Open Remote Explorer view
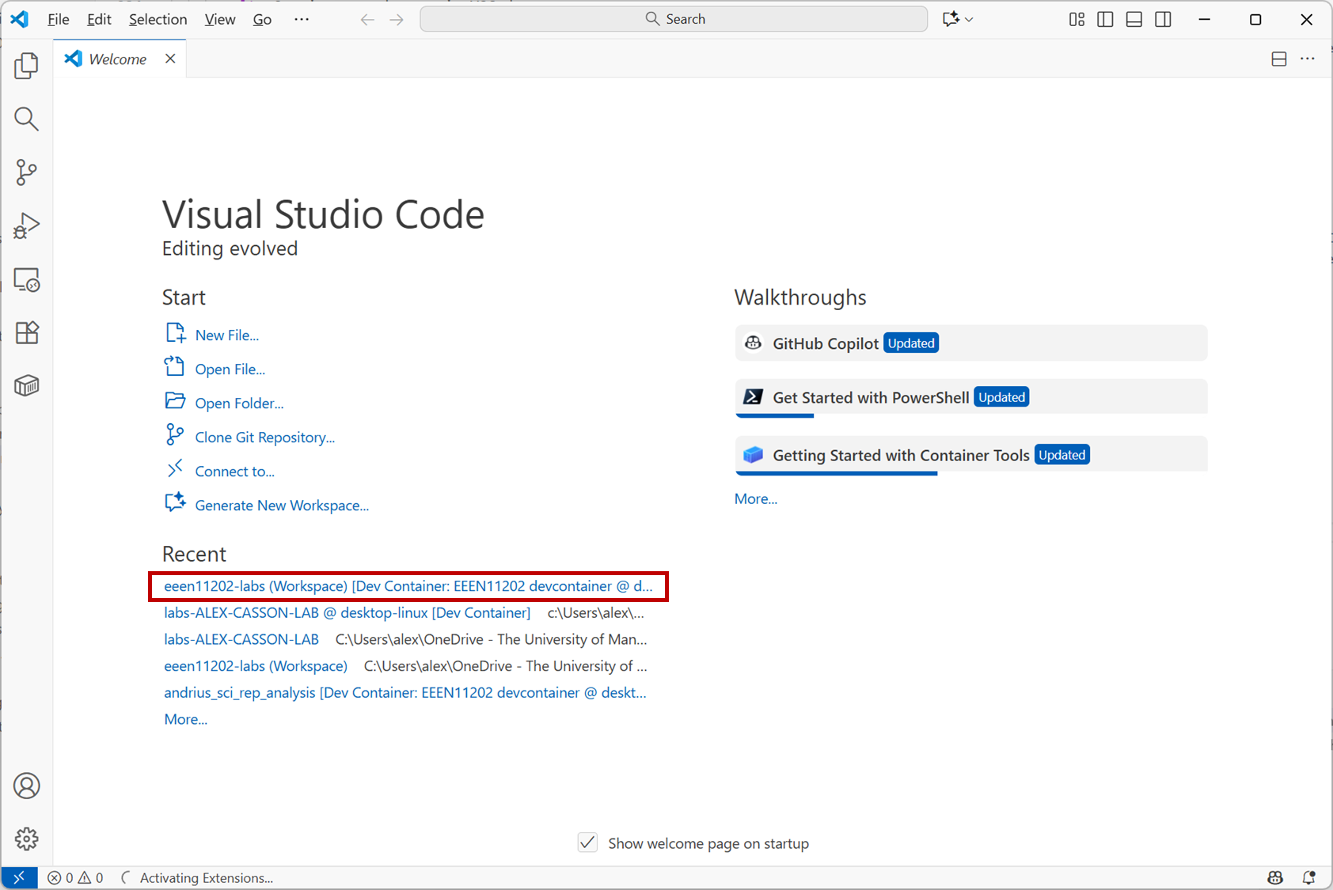 (26, 280)
